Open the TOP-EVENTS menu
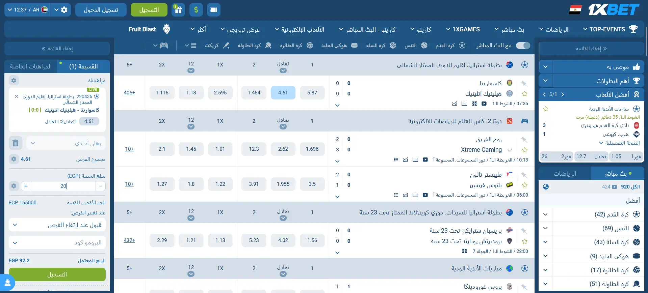 coord(610,29)
